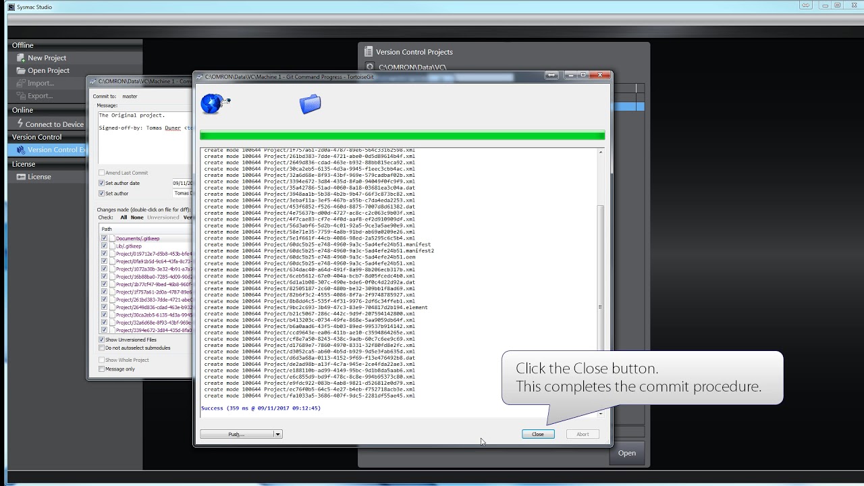Image resolution: width=864 pixels, height=486 pixels.
Task: Select Connect to Device under Online
Action: click(55, 124)
